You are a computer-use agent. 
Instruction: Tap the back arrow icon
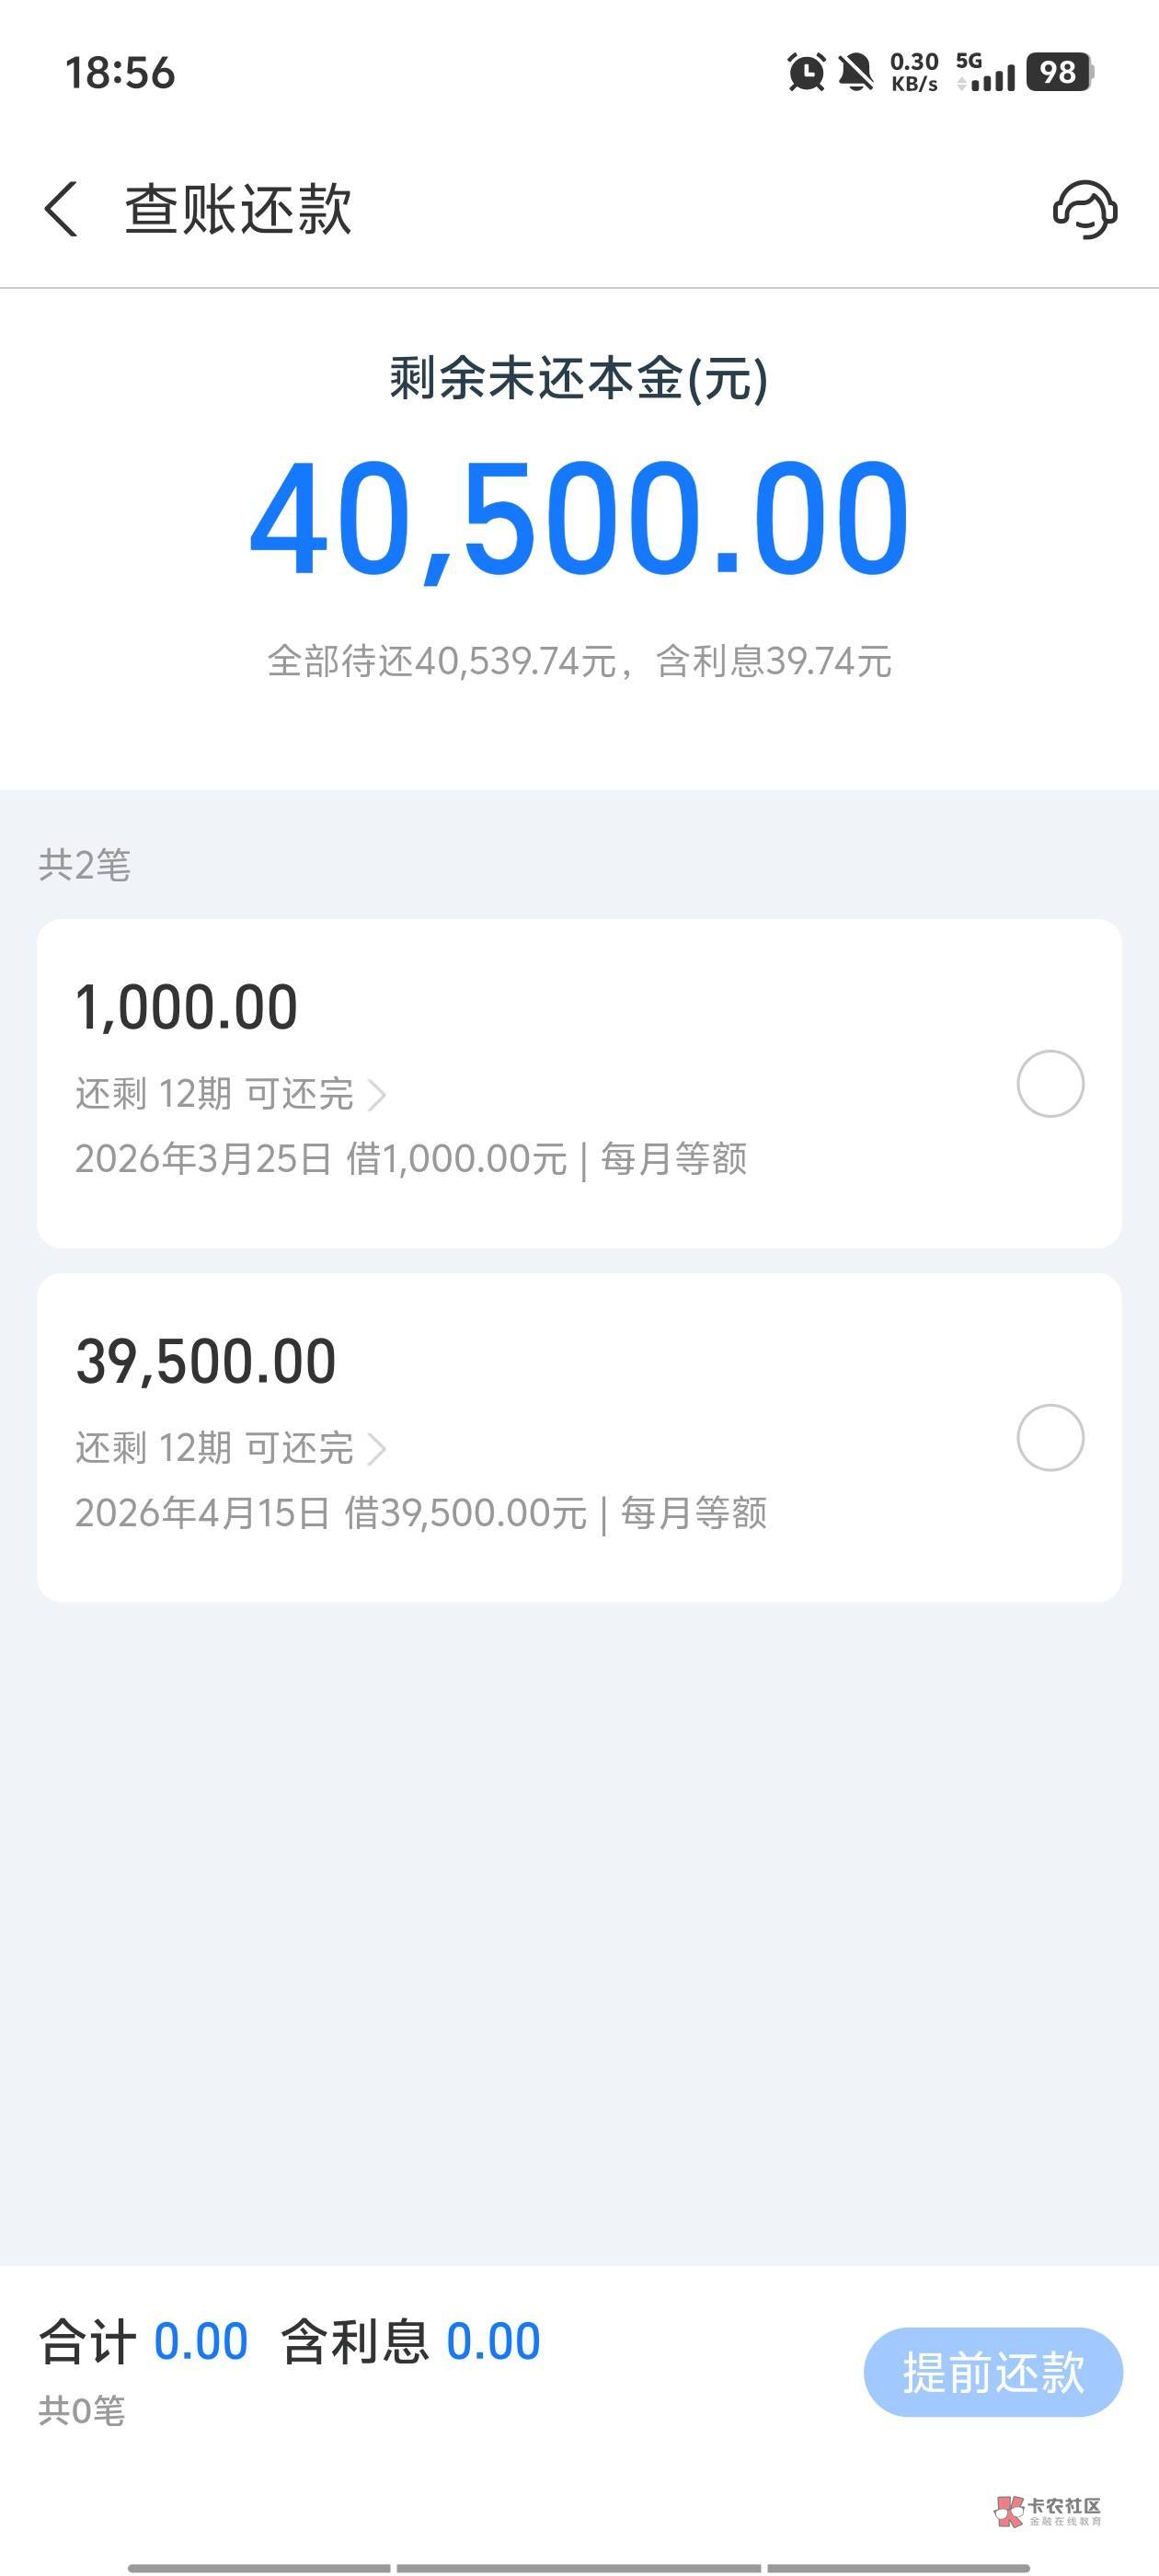pos(61,209)
